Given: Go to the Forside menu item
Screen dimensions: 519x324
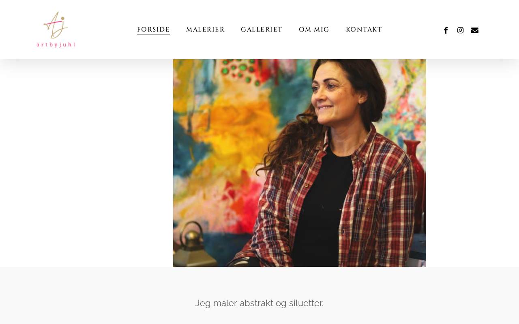Looking at the screenshot, I should (153, 30).
